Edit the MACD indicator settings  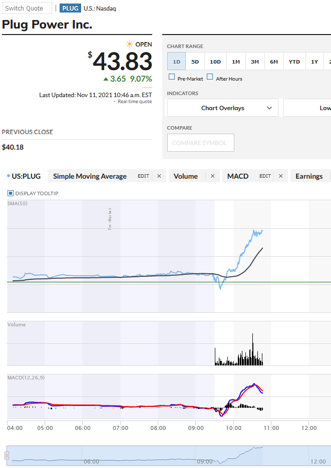click(x=265, y=176)
